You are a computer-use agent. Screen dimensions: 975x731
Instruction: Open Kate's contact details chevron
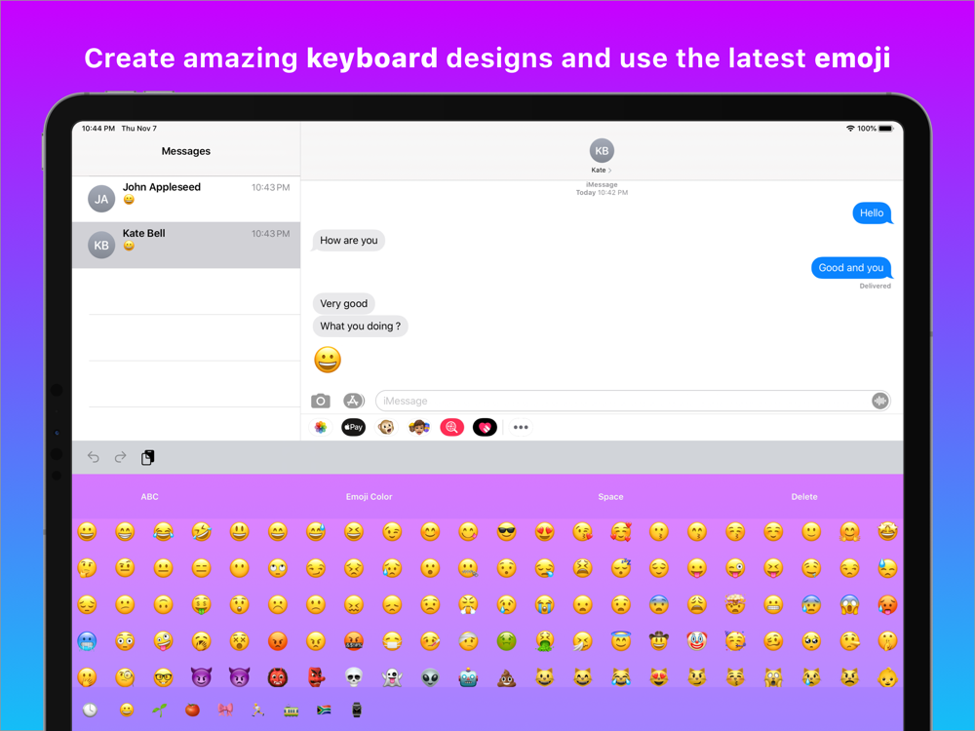[609, 171]
